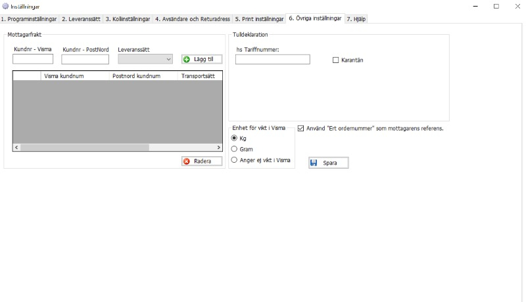Image resolution: width=526 pixels, height=302 pixels.
Task: Minimize the Inställningar window
Action: pos(475,7)
